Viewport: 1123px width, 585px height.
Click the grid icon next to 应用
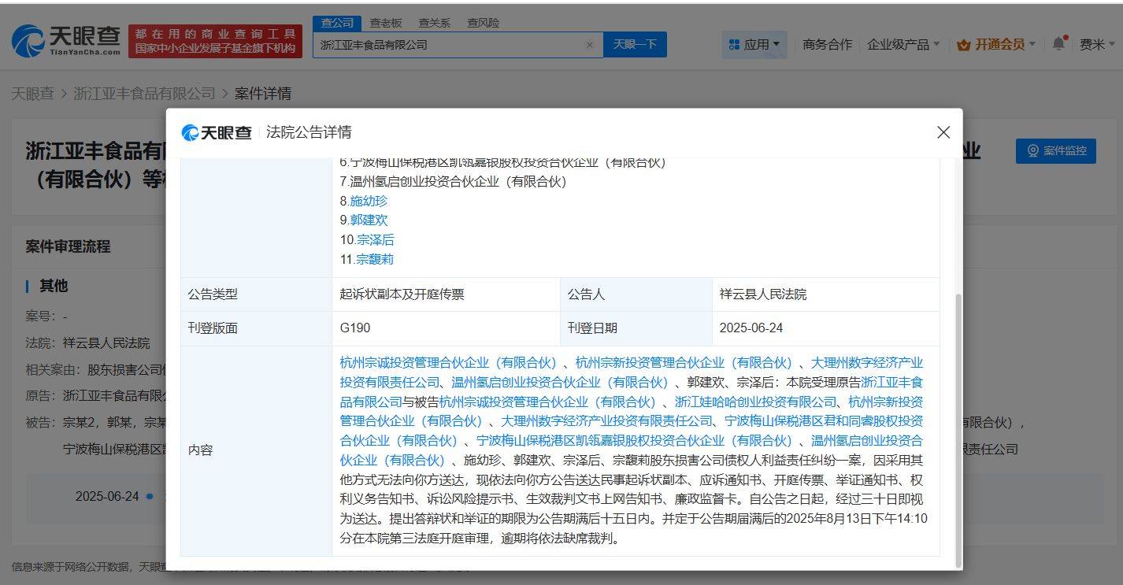point(734,45)
